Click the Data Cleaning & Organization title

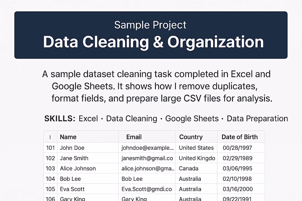click(153, 42)
